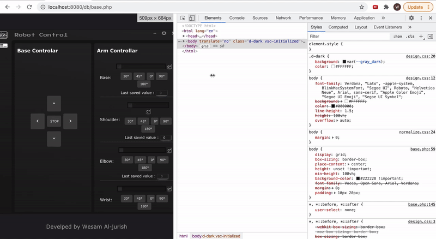Select the Layout pane tab
Image resolution: width=436 pixels, height=239 pixels.
(361, 27)
